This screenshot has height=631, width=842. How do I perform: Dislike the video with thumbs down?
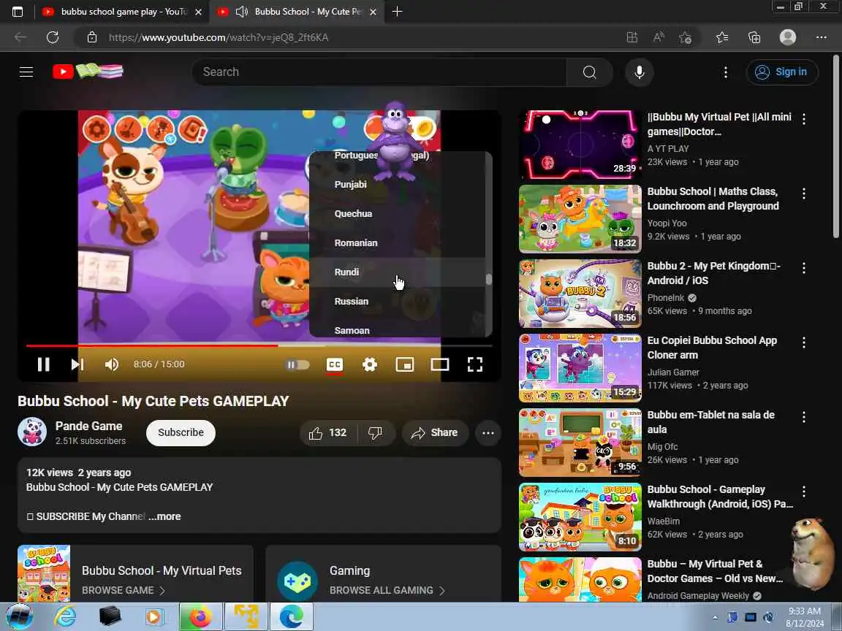coord(376,433)
